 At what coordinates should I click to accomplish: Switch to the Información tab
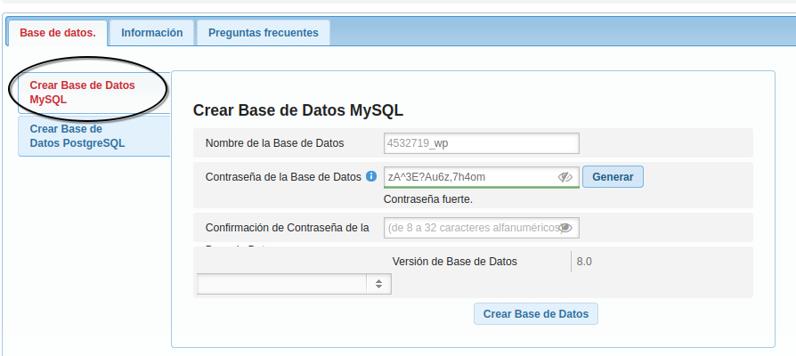[151, 33]
